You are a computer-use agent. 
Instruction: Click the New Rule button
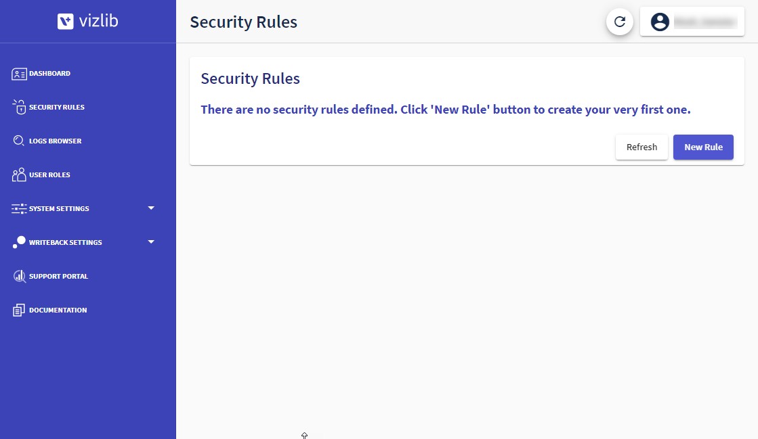click(x=703, y=147)
